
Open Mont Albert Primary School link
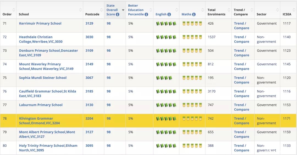tap(47, 134)
